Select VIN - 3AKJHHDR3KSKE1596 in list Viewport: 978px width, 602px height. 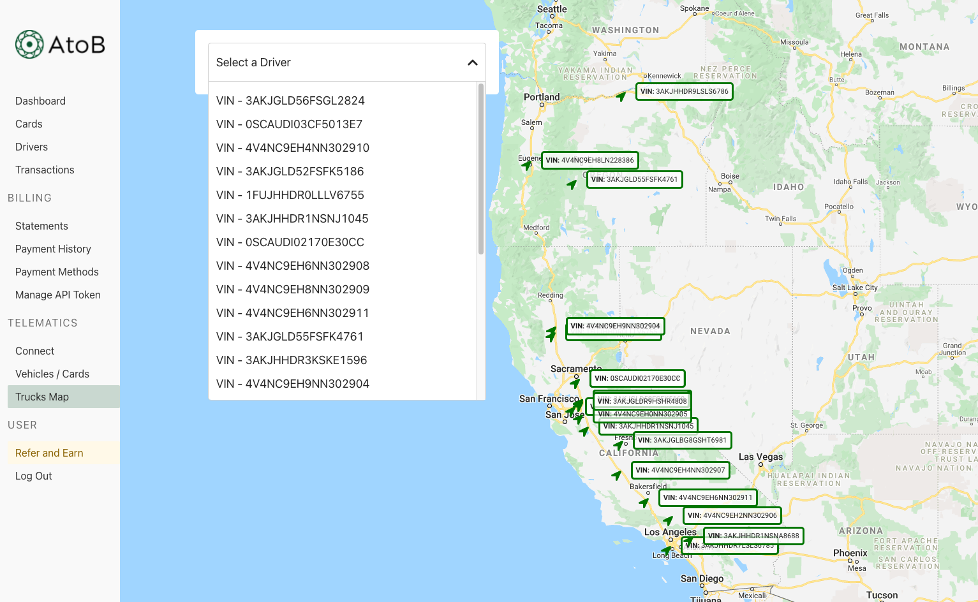point(342,360)
